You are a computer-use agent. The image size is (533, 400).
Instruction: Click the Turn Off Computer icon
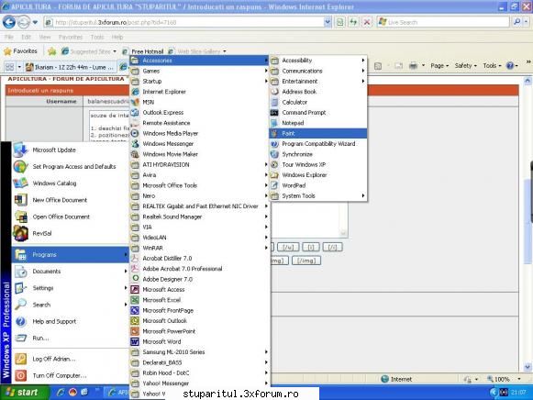20,375
